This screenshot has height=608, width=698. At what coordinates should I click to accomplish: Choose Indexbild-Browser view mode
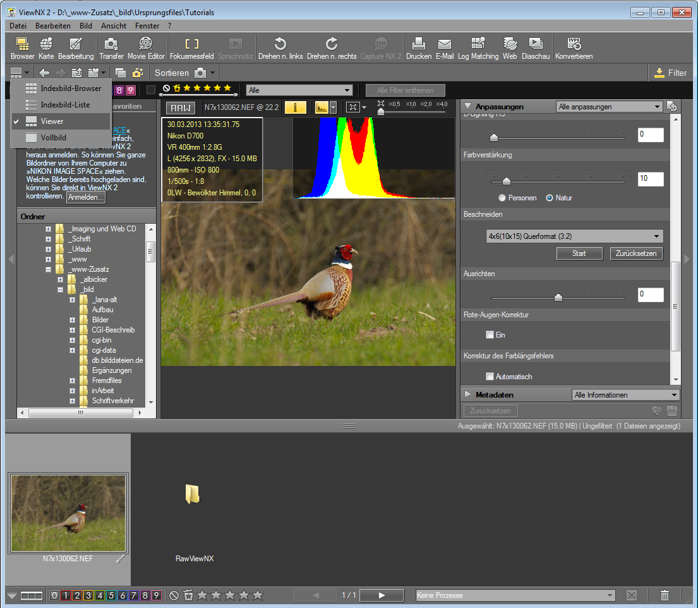click(61, 88)
